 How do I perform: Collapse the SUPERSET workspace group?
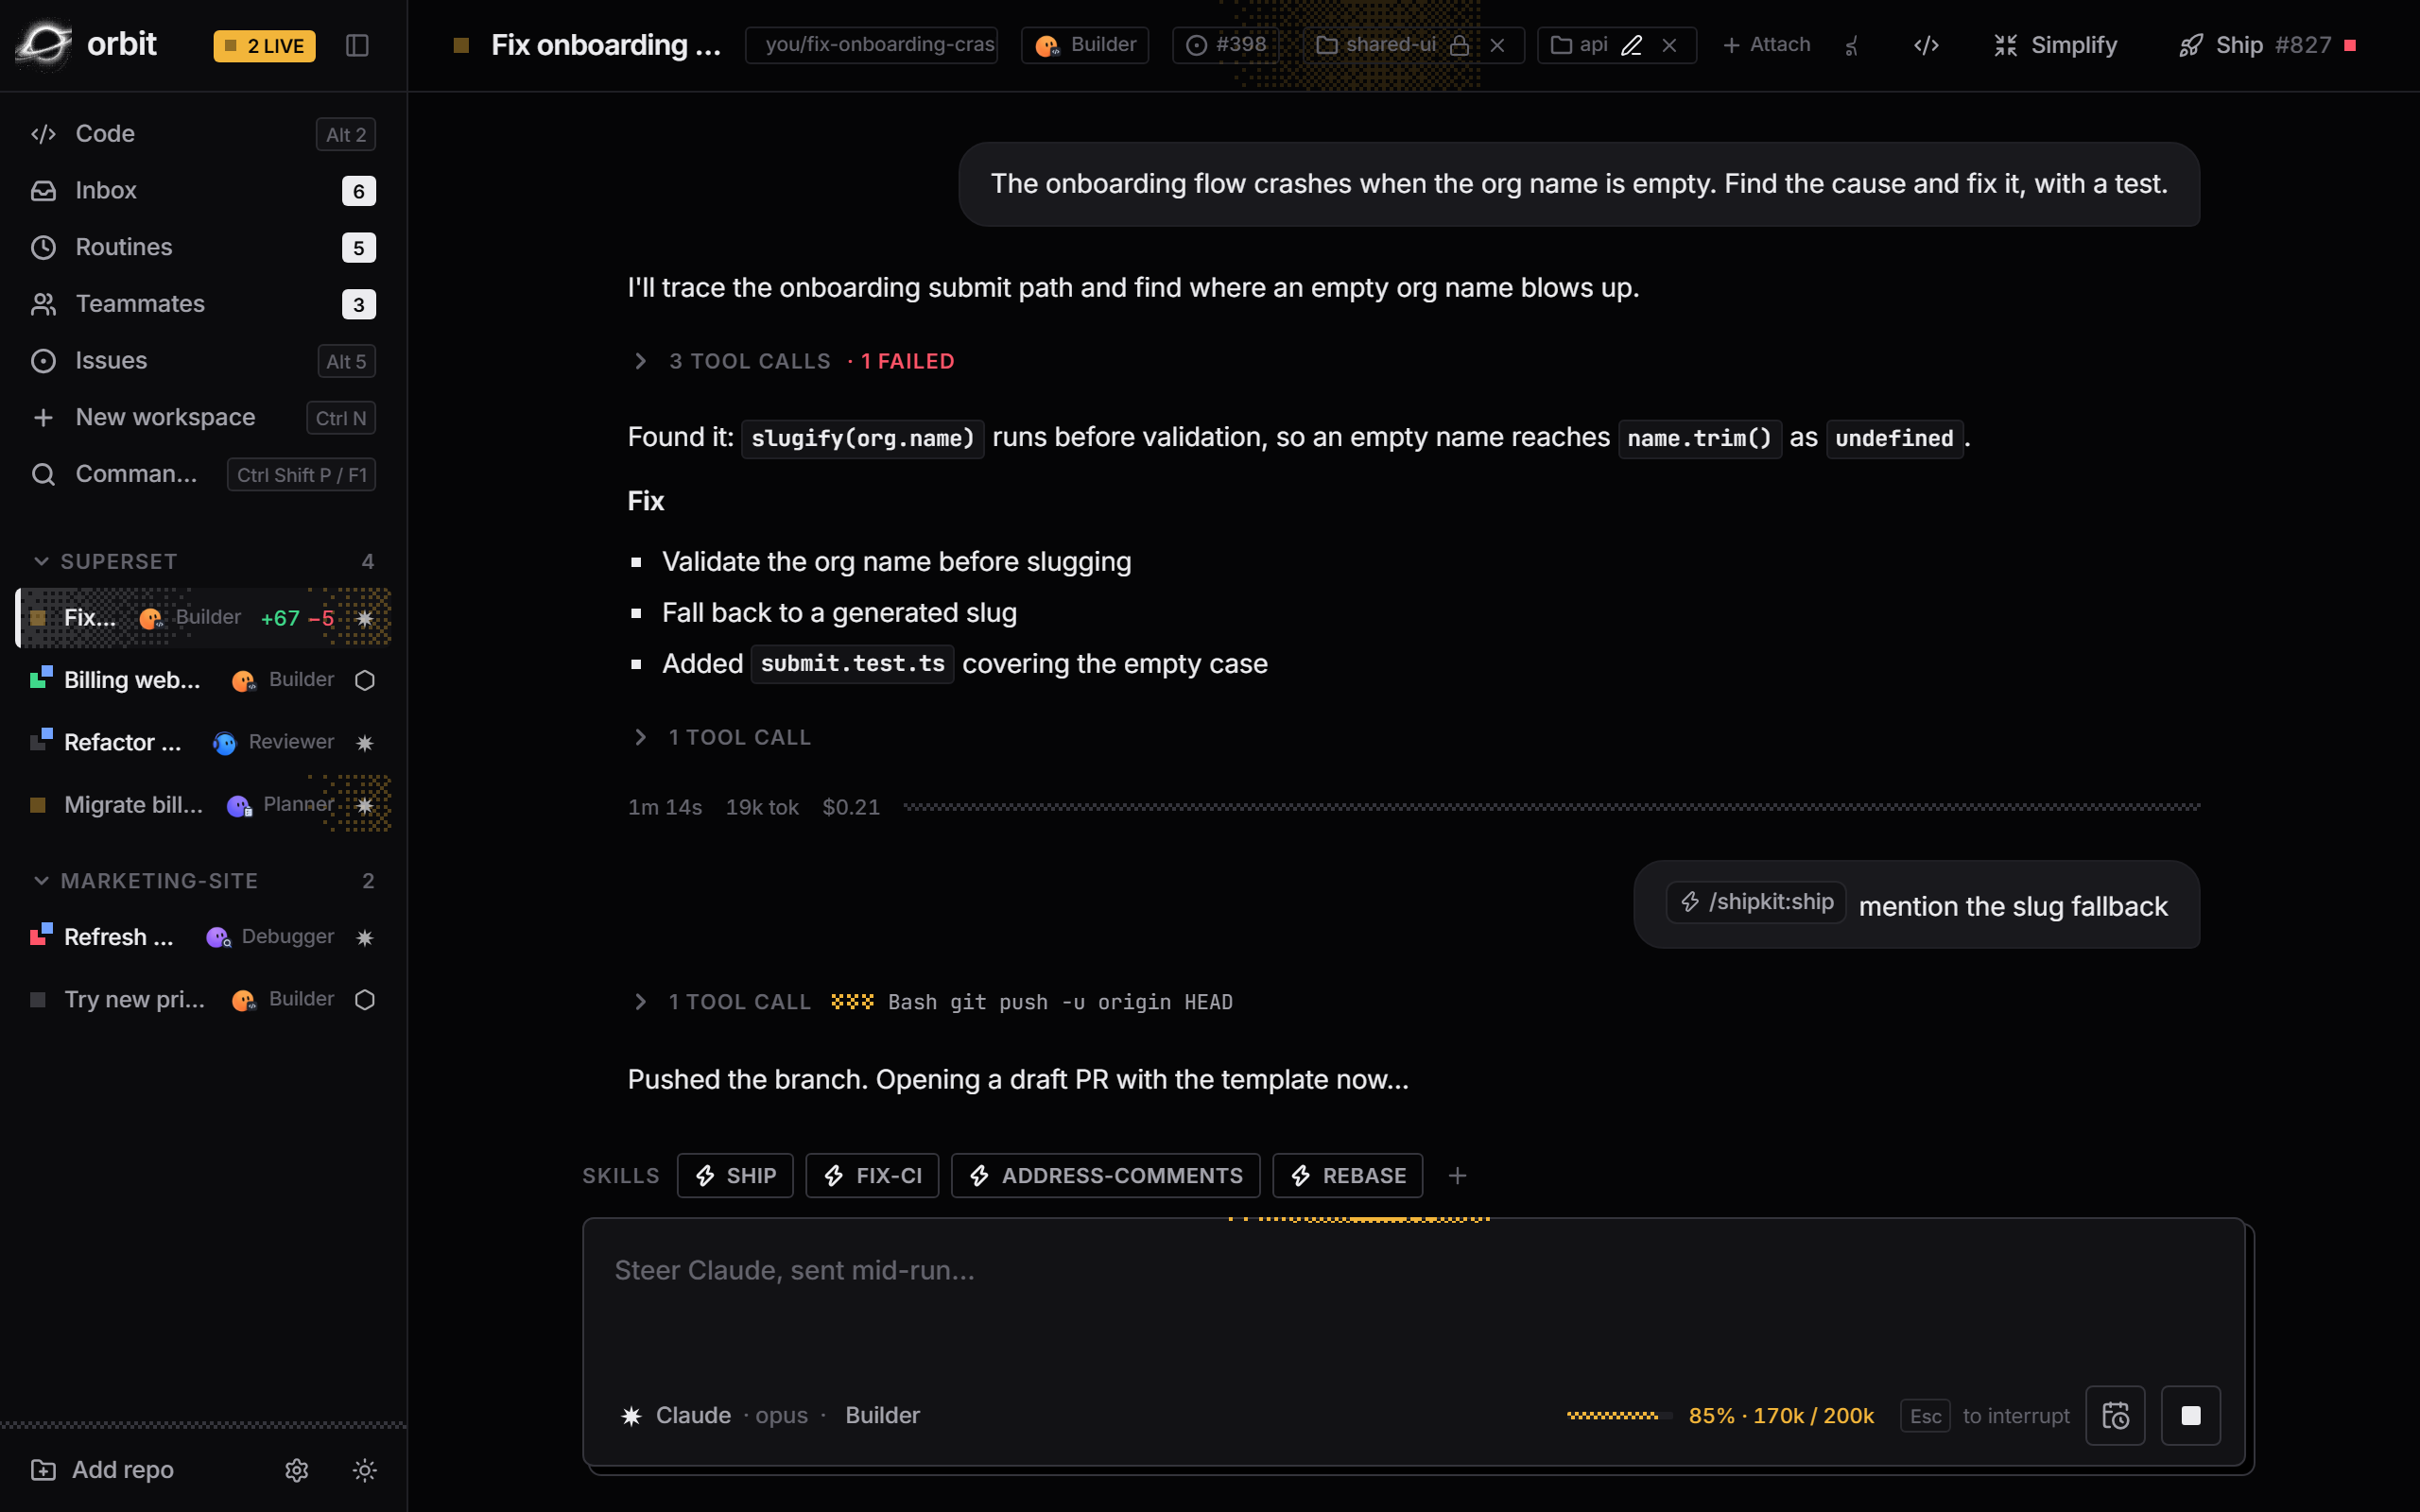41,561
